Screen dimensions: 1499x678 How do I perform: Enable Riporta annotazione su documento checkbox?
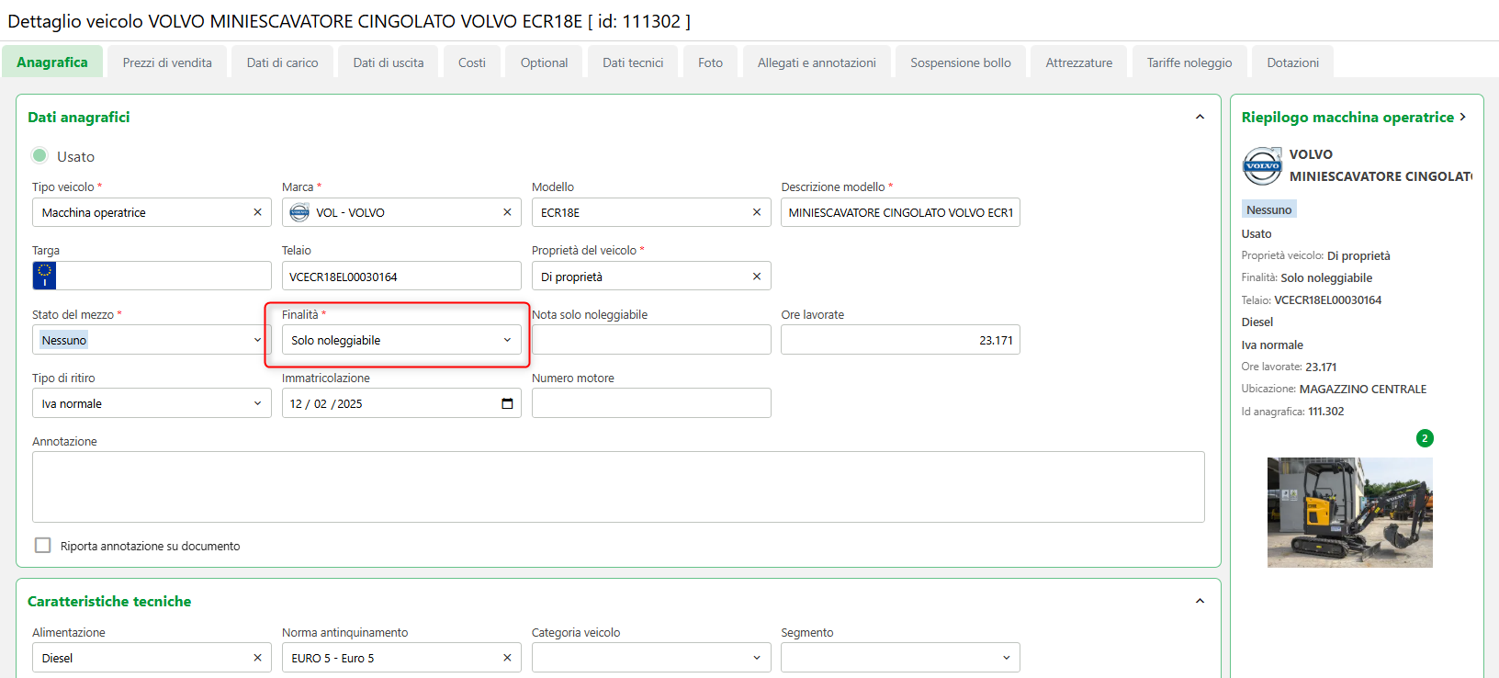(42, 545)
